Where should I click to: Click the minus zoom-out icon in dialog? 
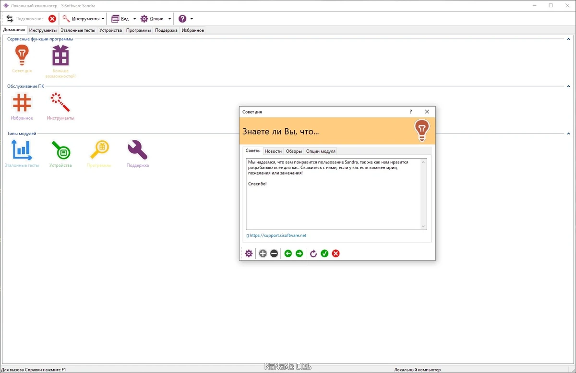point(274,253)
